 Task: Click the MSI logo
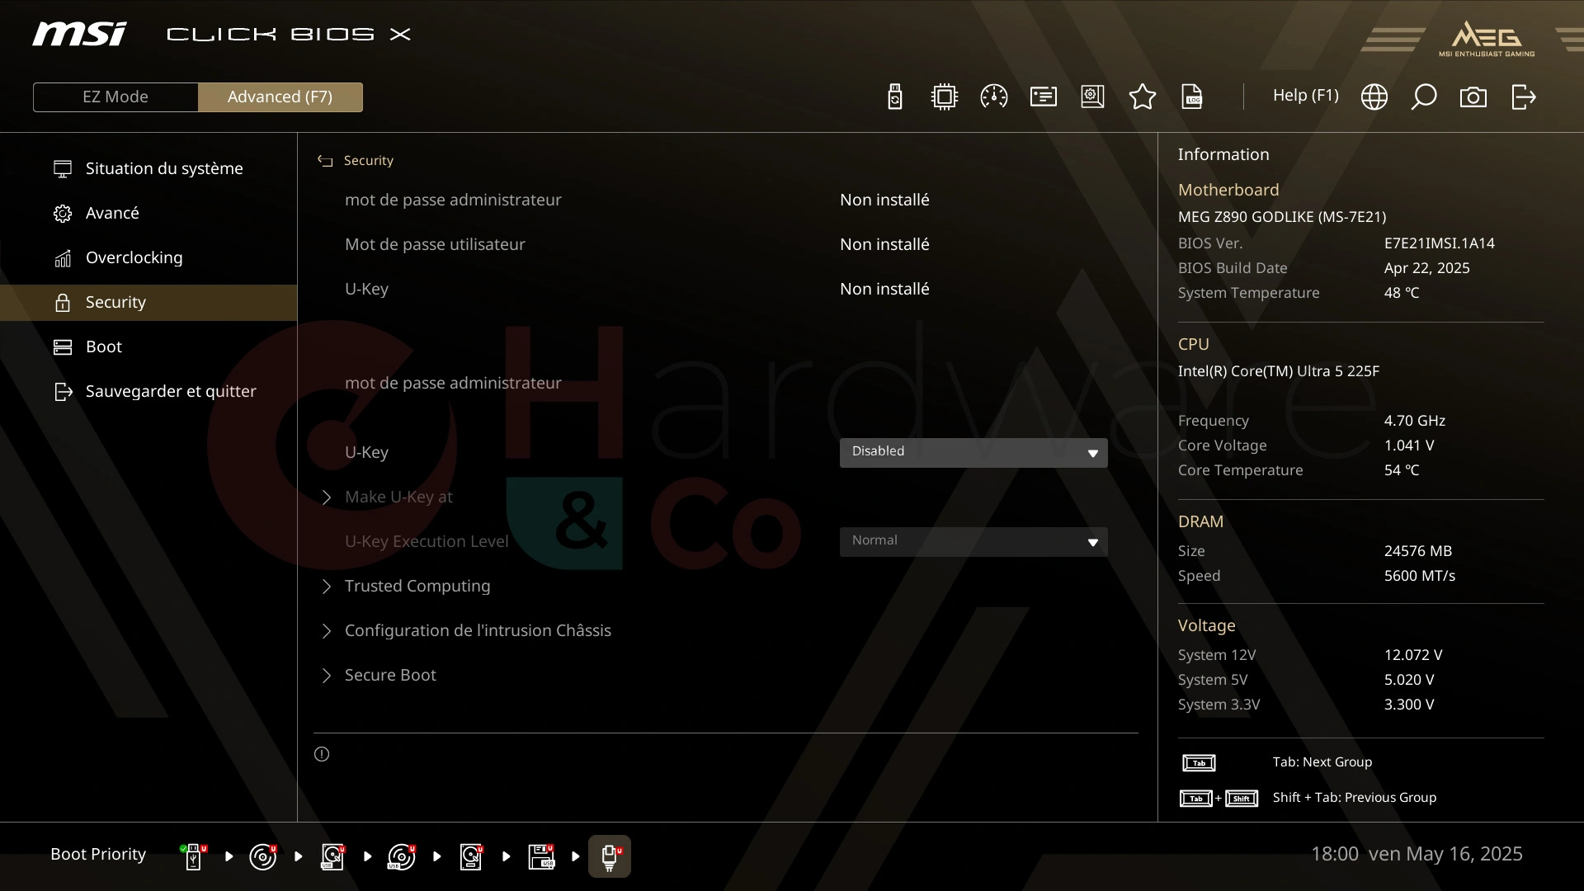[x=79, y=34]
